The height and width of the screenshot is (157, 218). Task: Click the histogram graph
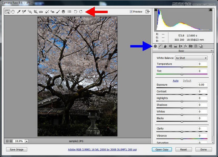183,20
